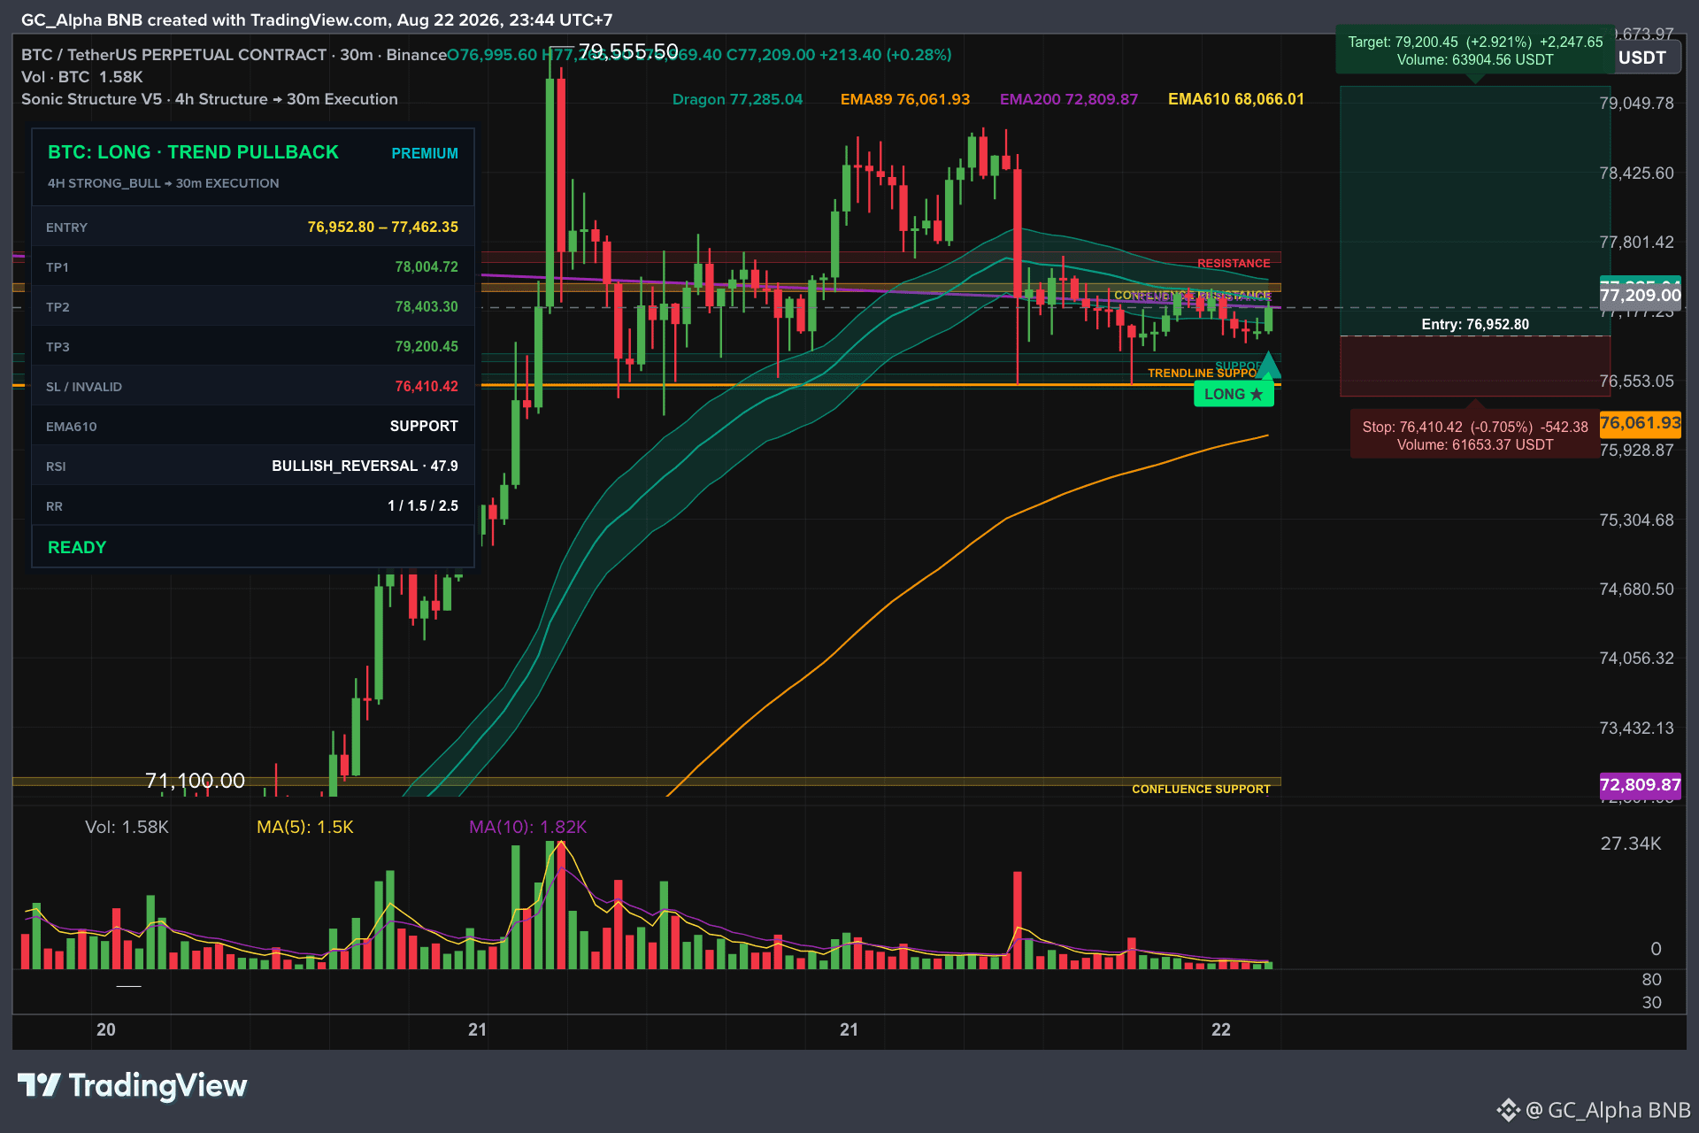Click the date label 20 on the time axis
Screen dimensions: 1699x1133
tap(106, 1029)
